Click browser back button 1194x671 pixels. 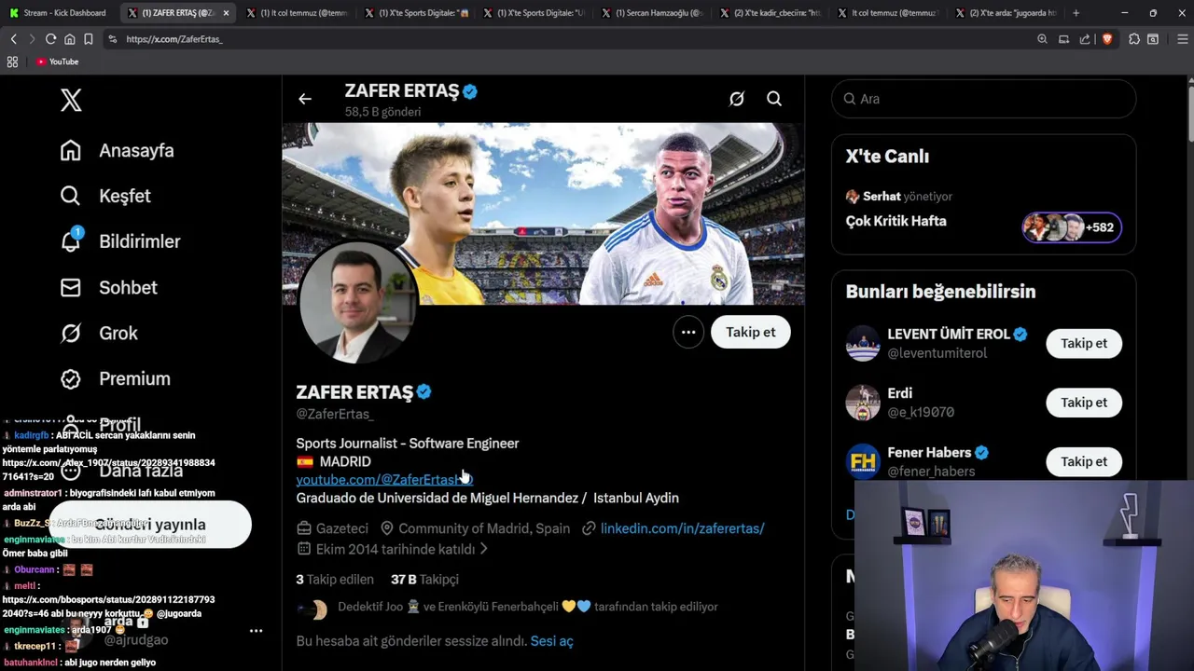(x=13, y=39)
